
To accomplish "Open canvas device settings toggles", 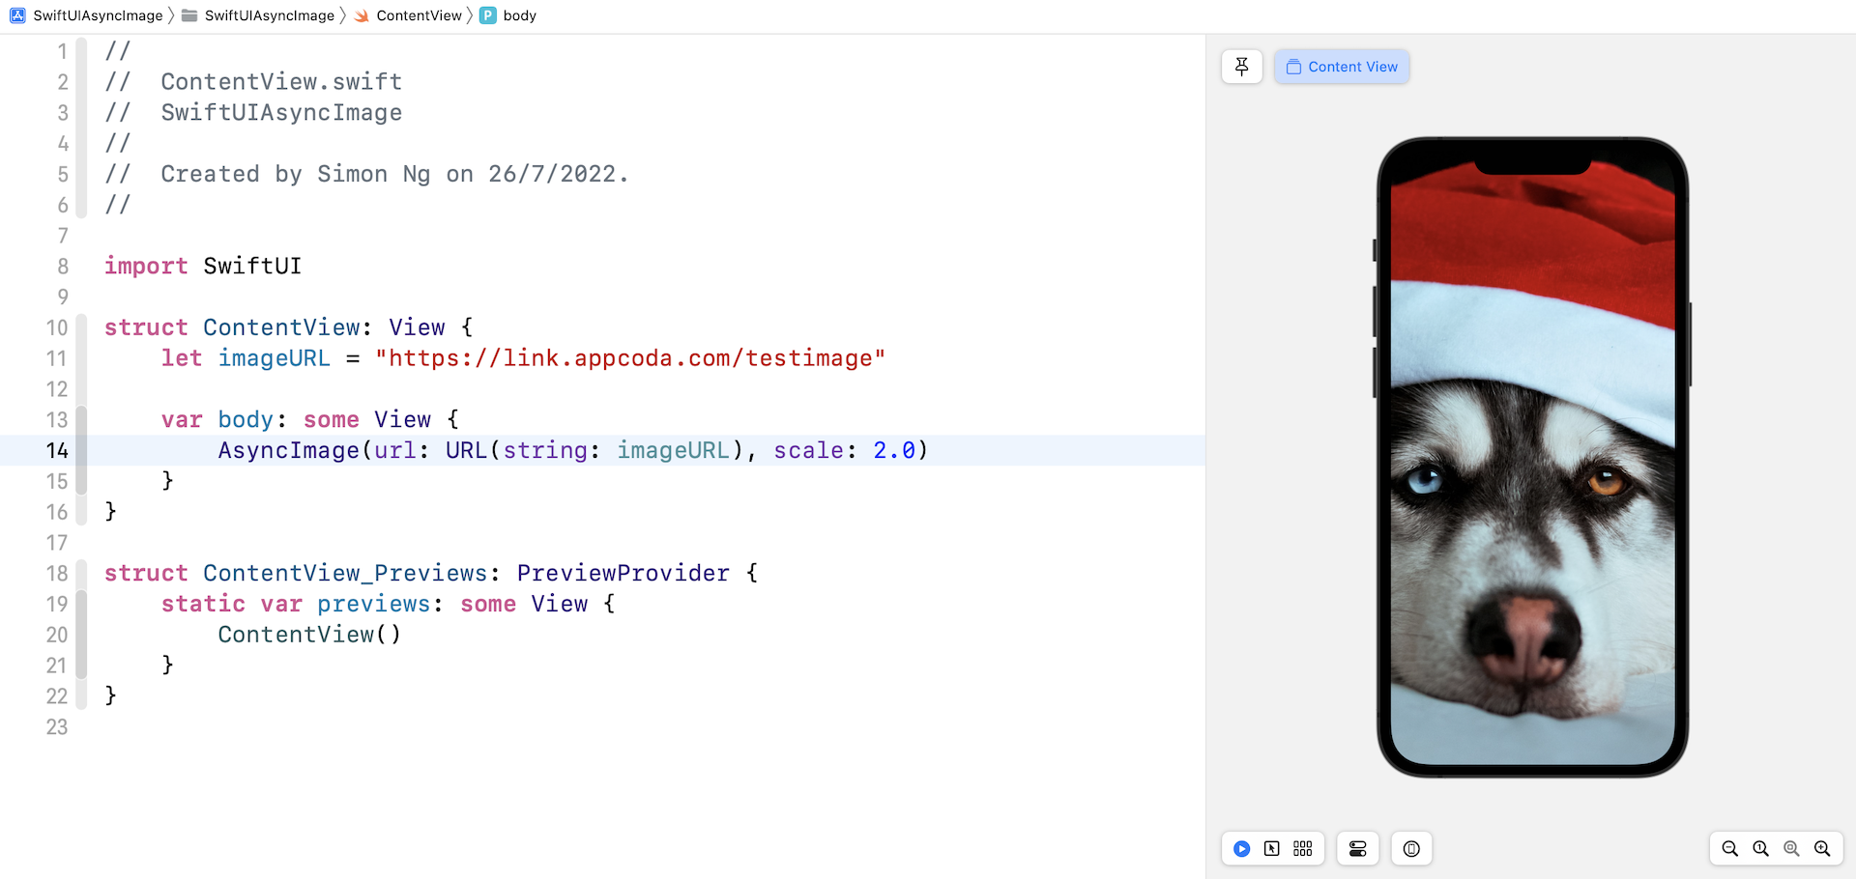I will click(1358, 849).
